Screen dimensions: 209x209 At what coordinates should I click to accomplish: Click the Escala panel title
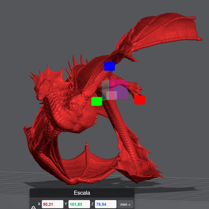82,193
